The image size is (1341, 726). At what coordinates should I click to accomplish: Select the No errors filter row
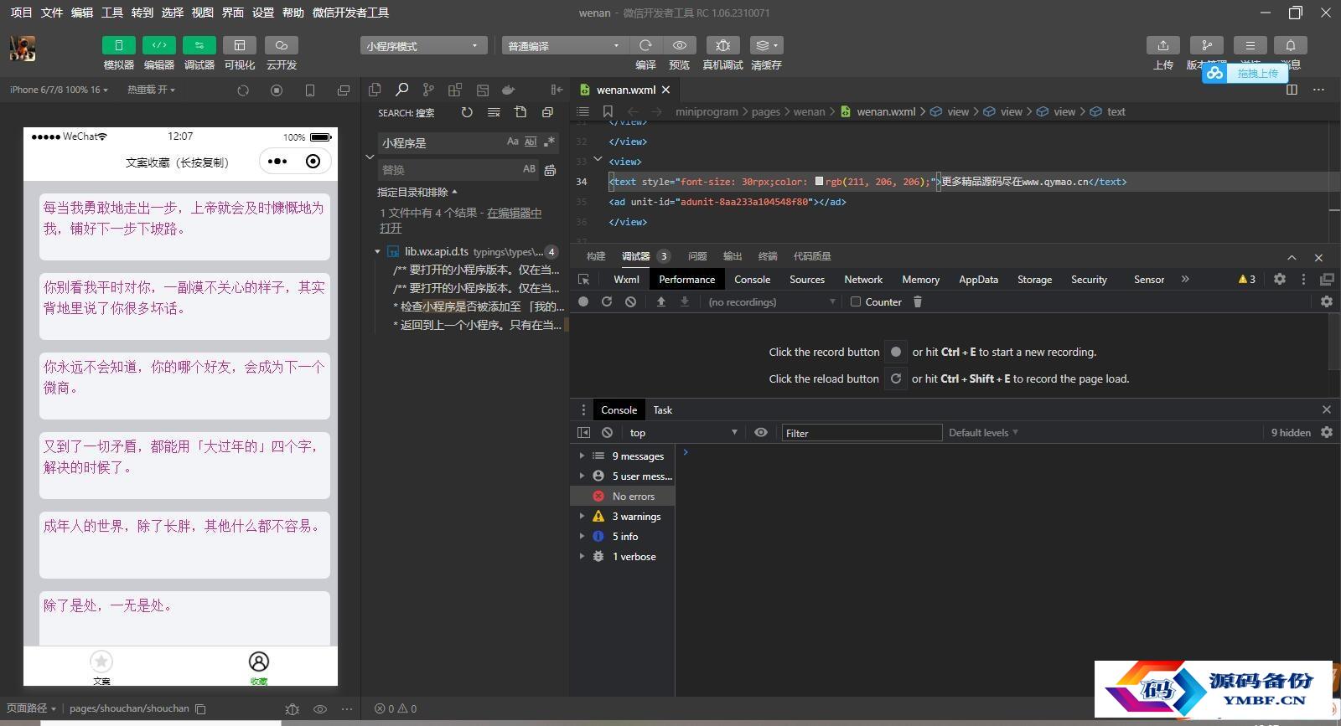[x=623, y=497]
